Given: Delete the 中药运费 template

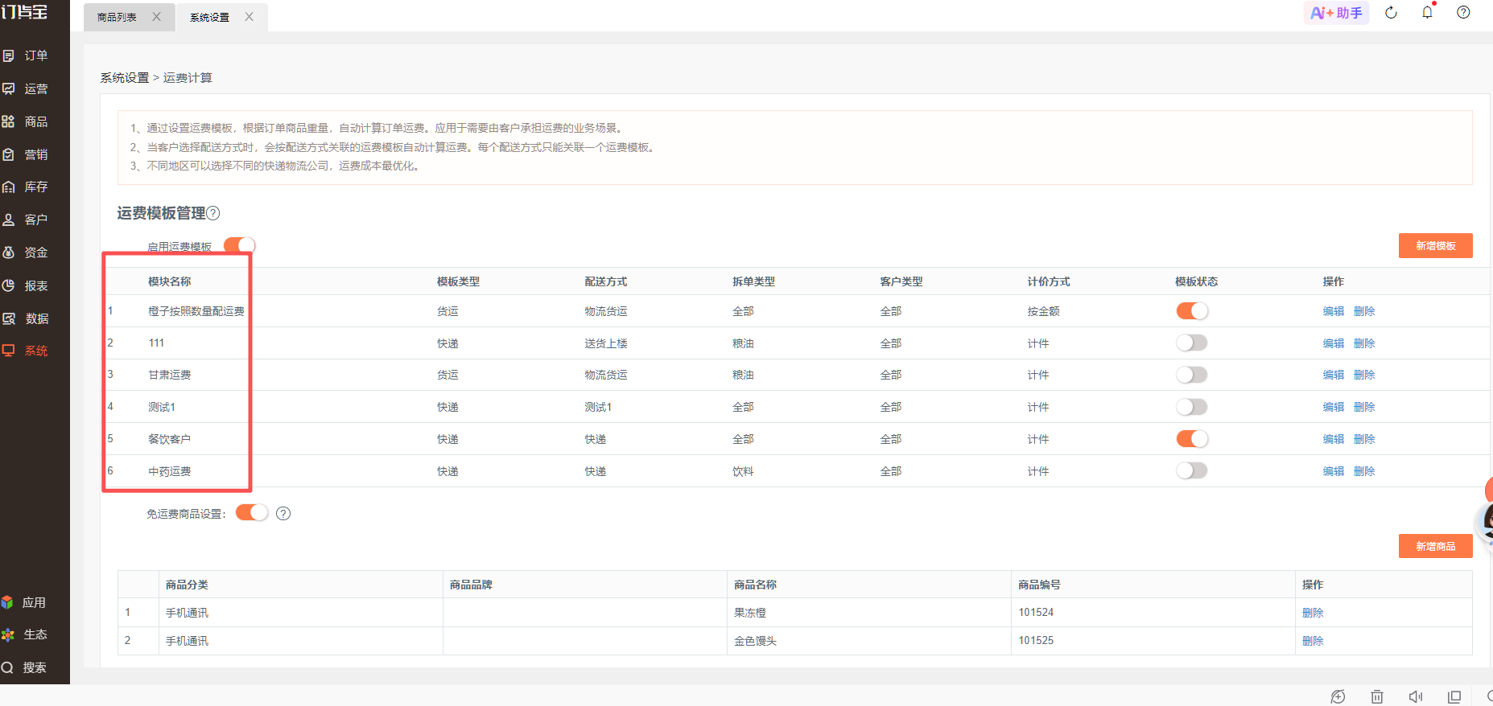Looking at the screenshot, I should (x=1364, y=471).
